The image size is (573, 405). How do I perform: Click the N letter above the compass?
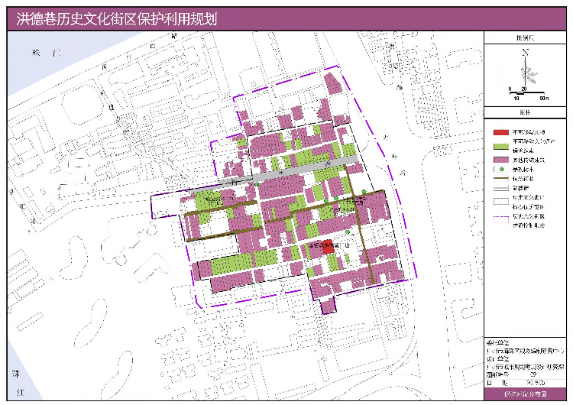coord(526,52)
